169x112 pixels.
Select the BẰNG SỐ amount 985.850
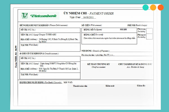[x=123, y=29]
